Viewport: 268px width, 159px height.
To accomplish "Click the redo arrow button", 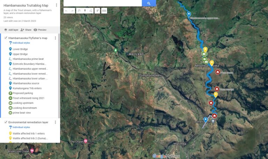I will coord(72,11).
